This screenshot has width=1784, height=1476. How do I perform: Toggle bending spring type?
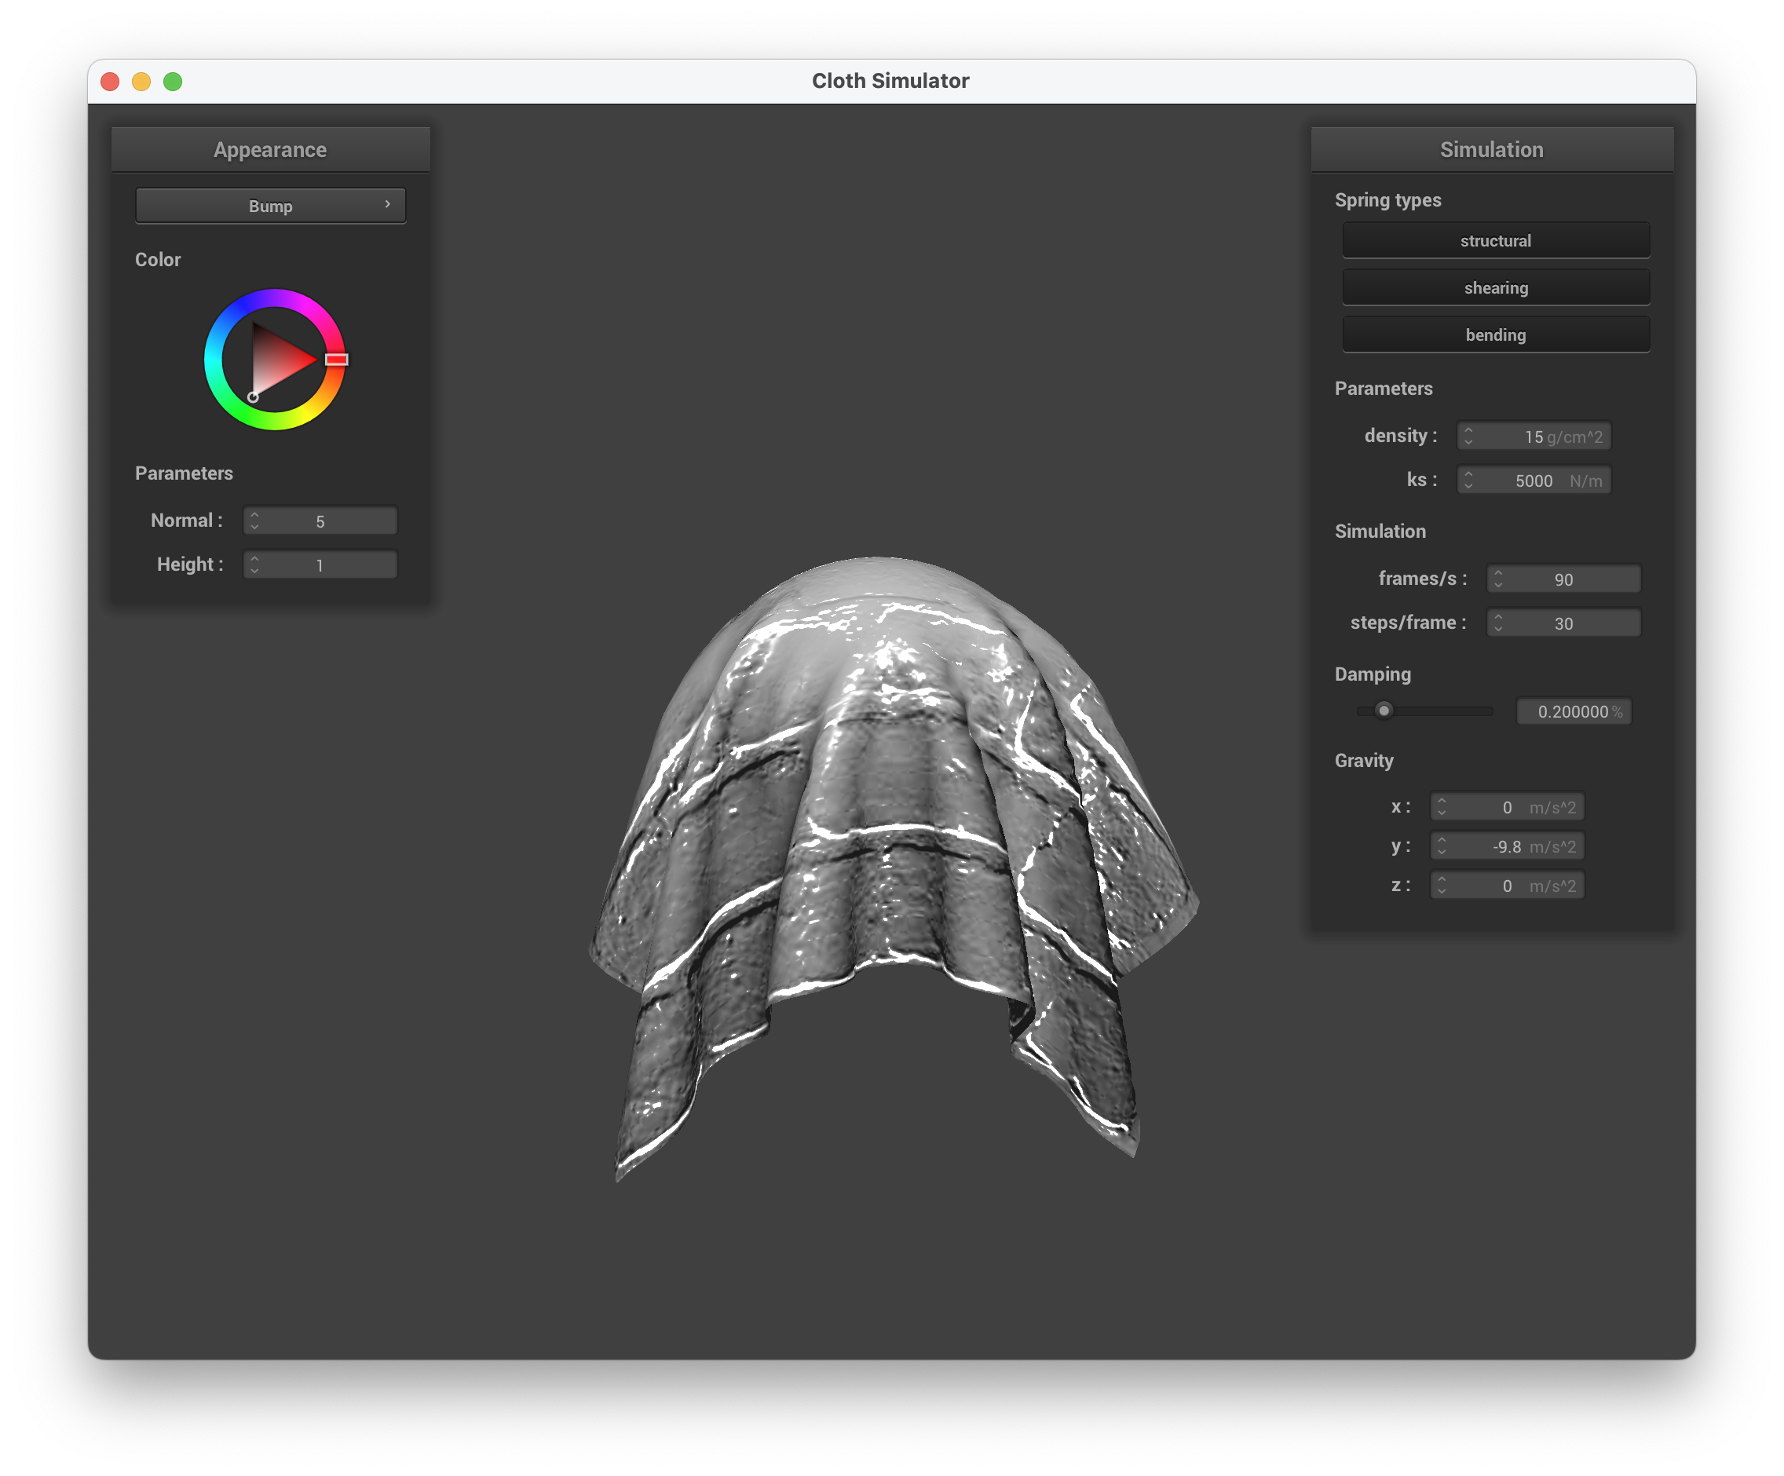[x=1495, y=334]
